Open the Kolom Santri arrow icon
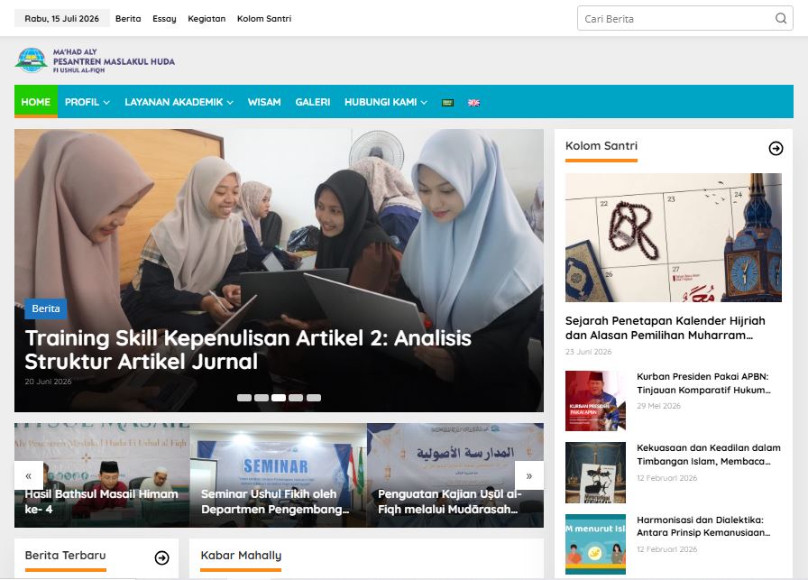The image size is (808, 580). point(776,149)
